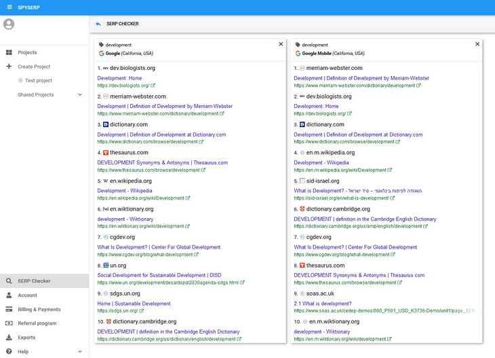Click the 'development' keyword in Google Mobile panel
The width and height of the screenshot is (495, 358).
click(315, 45)
